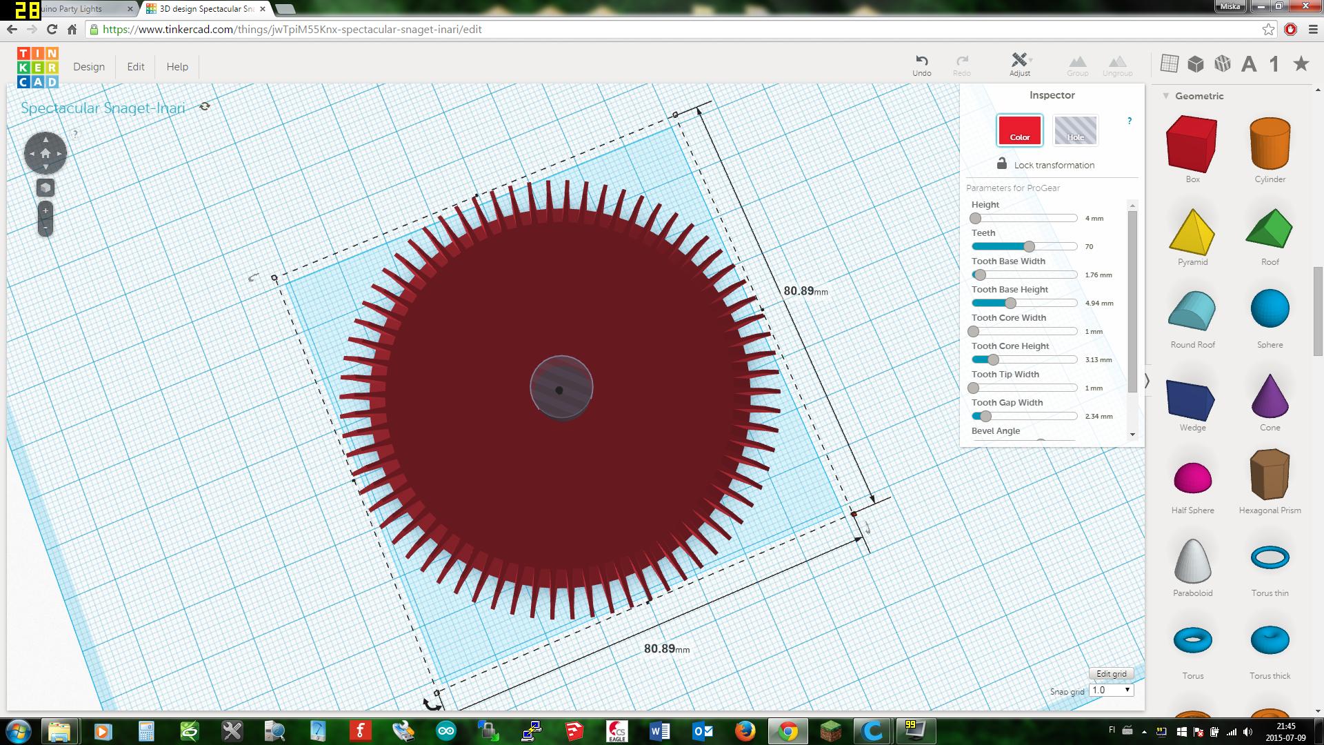Zoom out with the minus button

point(46,228)
